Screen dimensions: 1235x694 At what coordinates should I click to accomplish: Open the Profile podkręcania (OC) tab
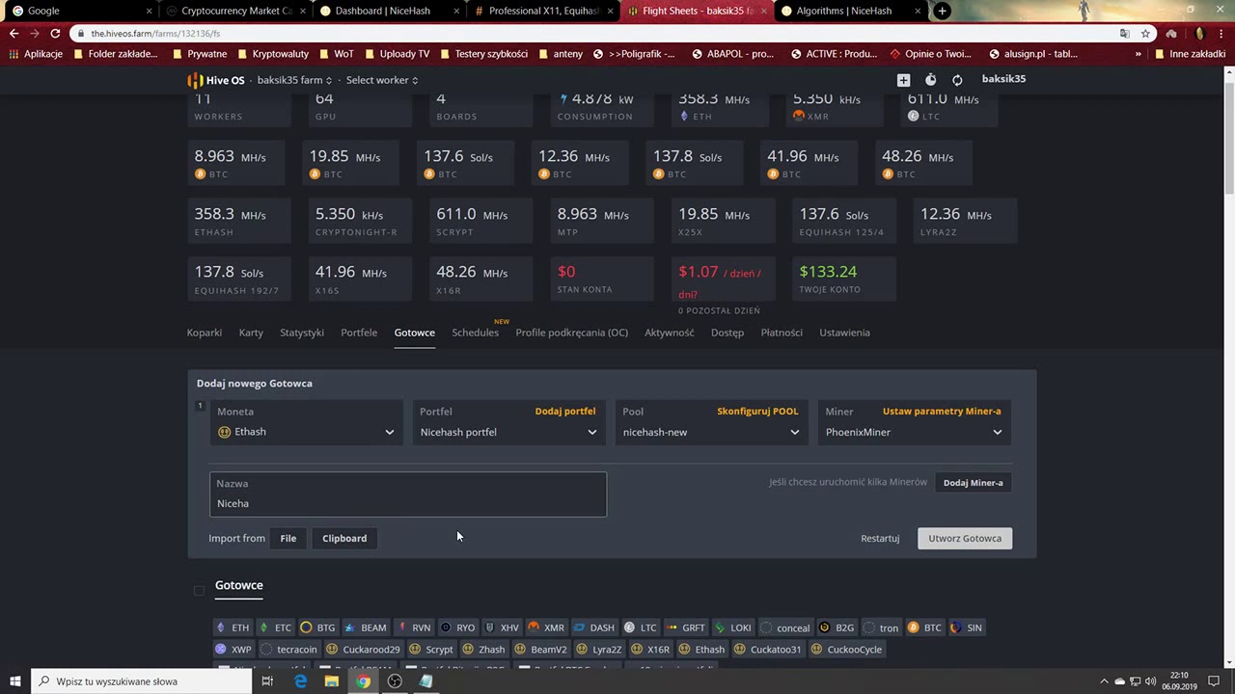(x=571, y=333)
